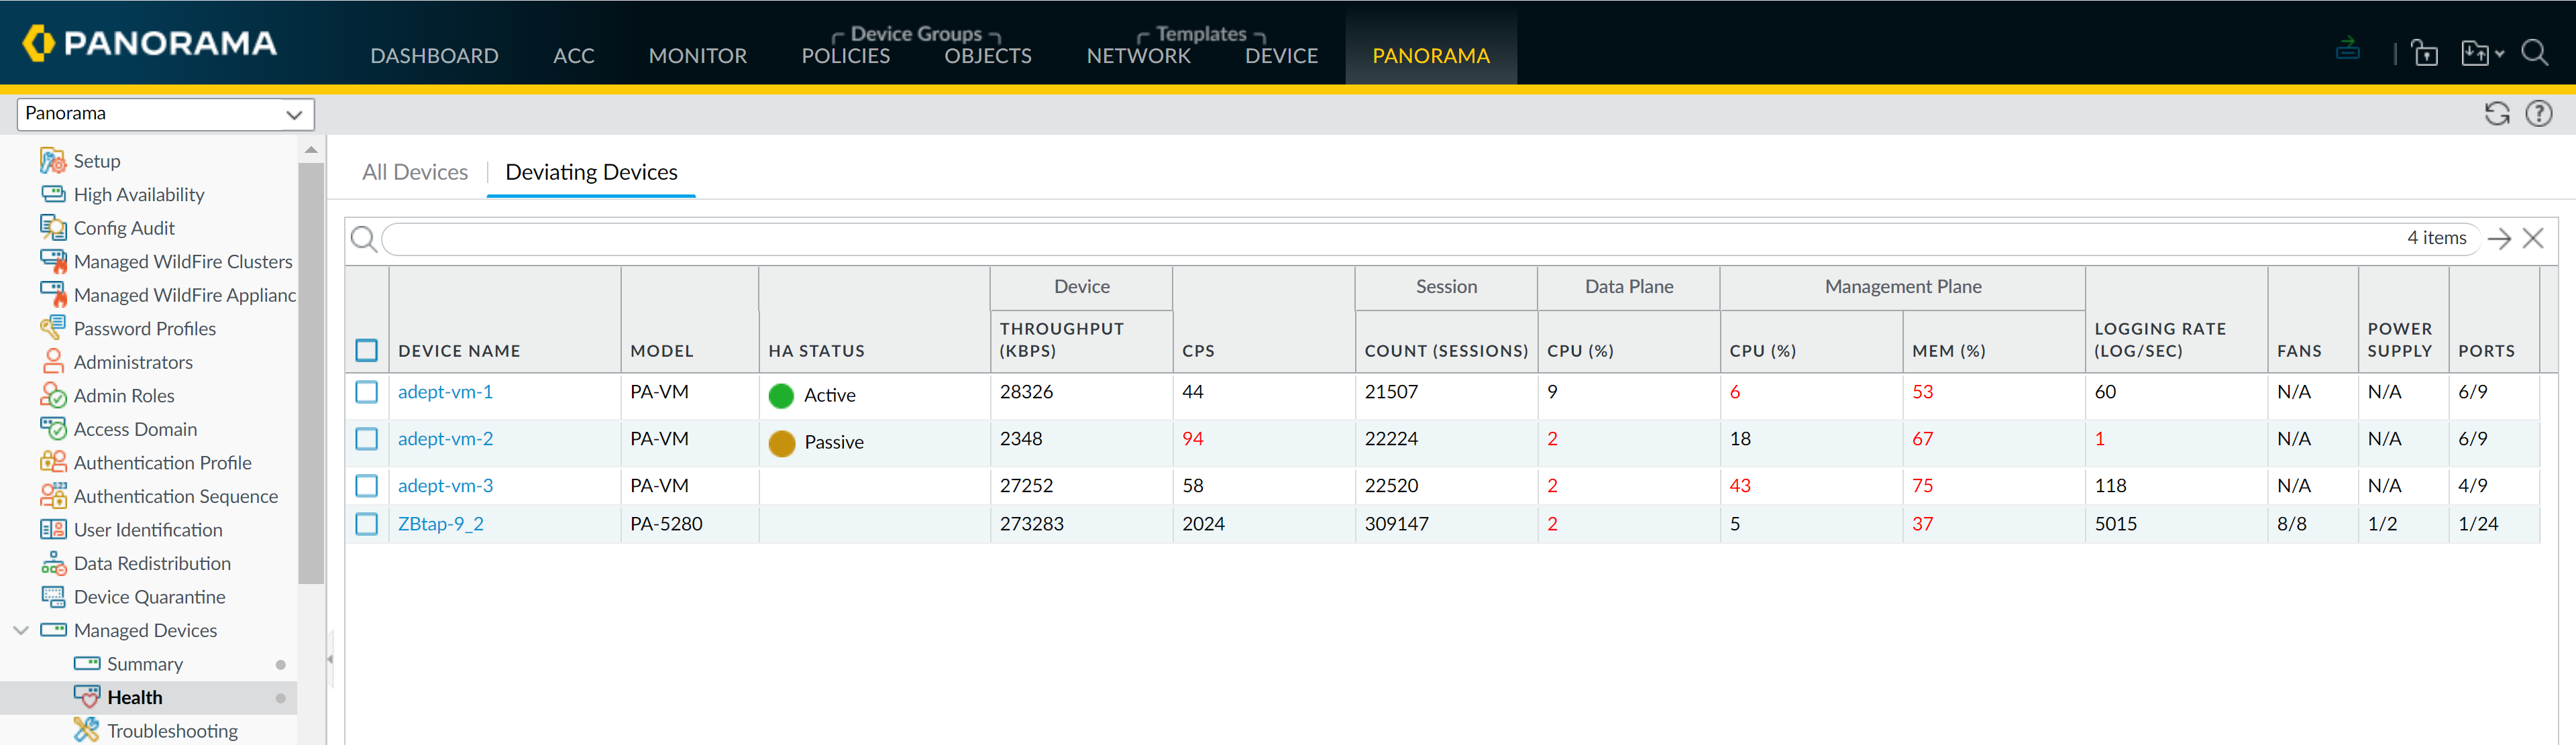Toggle the select-all header checkbox

[x=367, y=350]
